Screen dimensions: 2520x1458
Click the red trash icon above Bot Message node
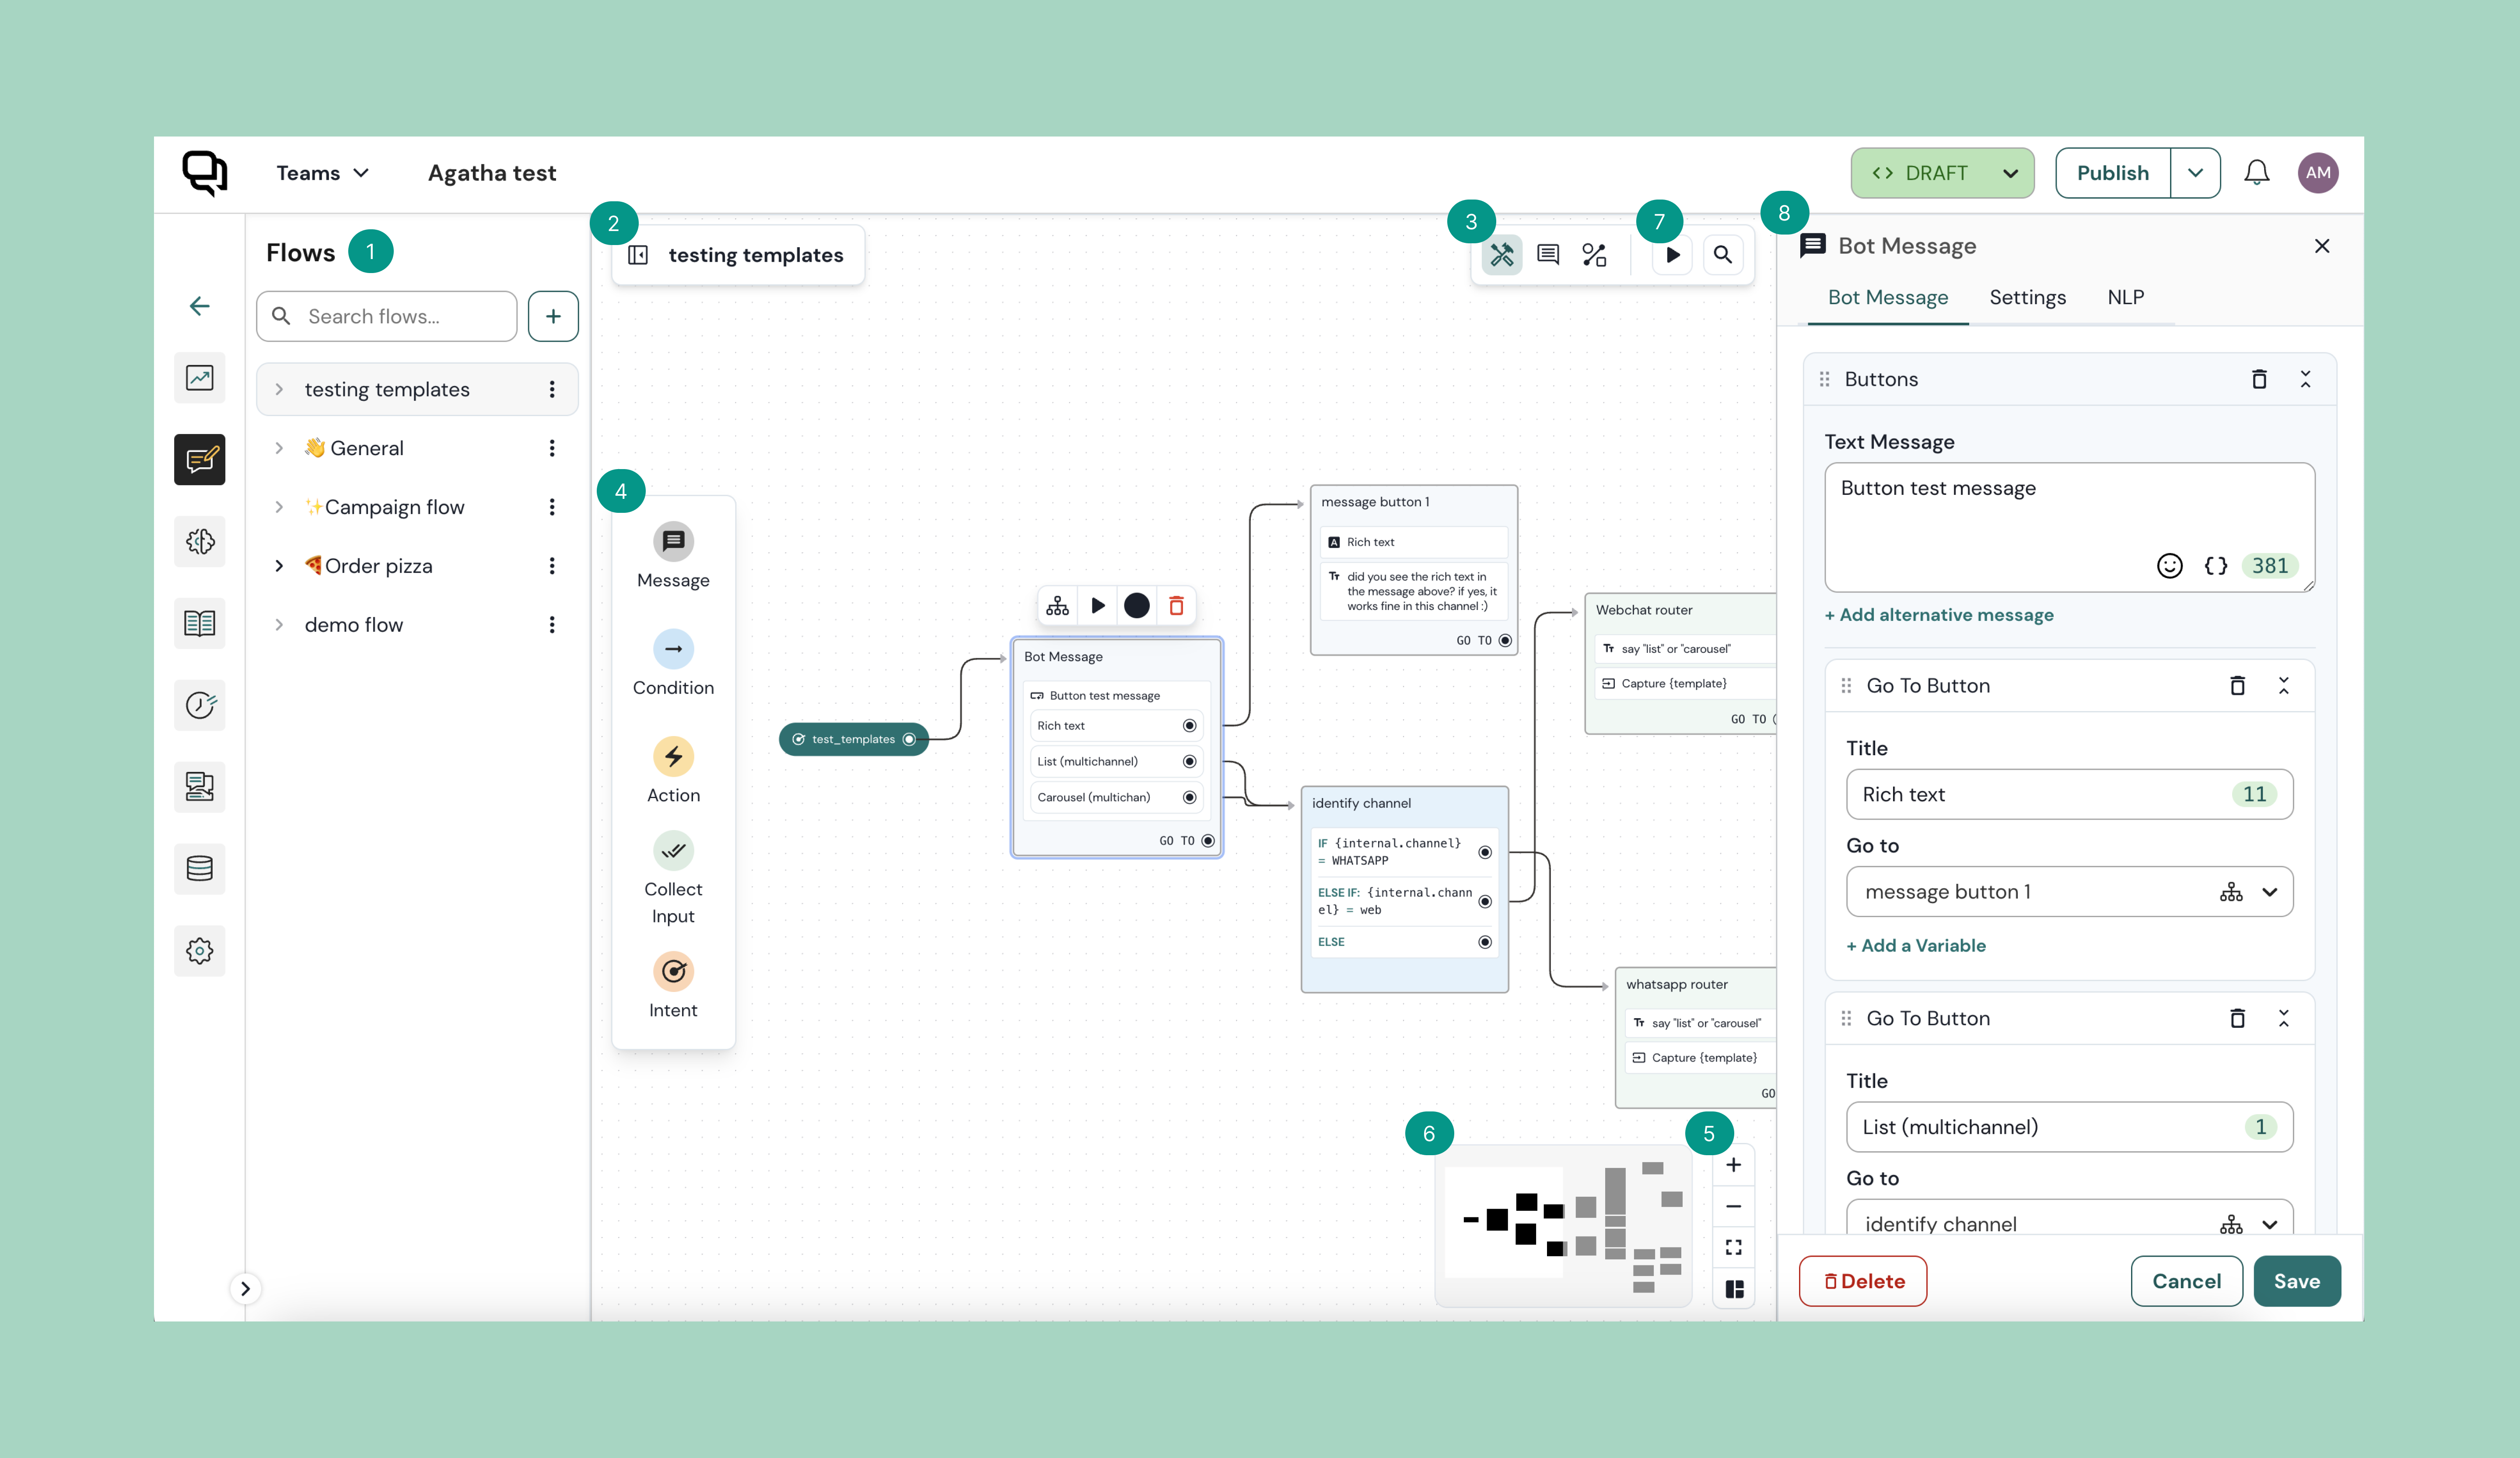click(x=1176, y=606)
